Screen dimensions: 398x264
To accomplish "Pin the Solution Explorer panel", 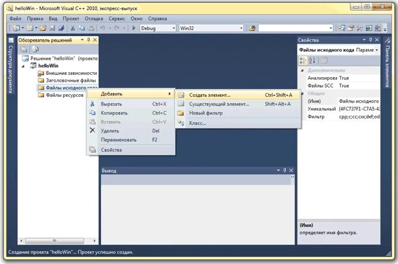I will (x=89, y=40).
